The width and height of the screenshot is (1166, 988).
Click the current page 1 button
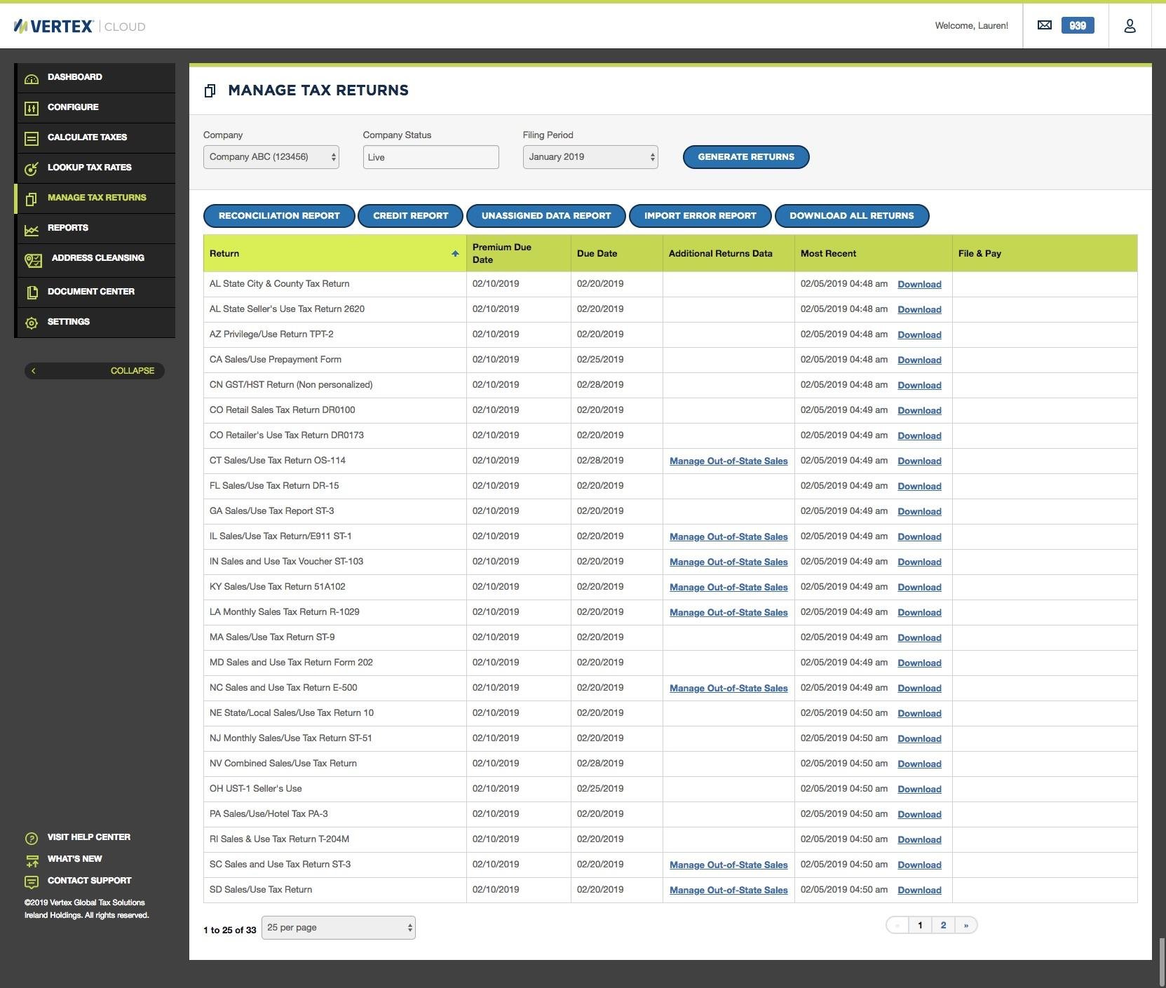tap(920, 926)
